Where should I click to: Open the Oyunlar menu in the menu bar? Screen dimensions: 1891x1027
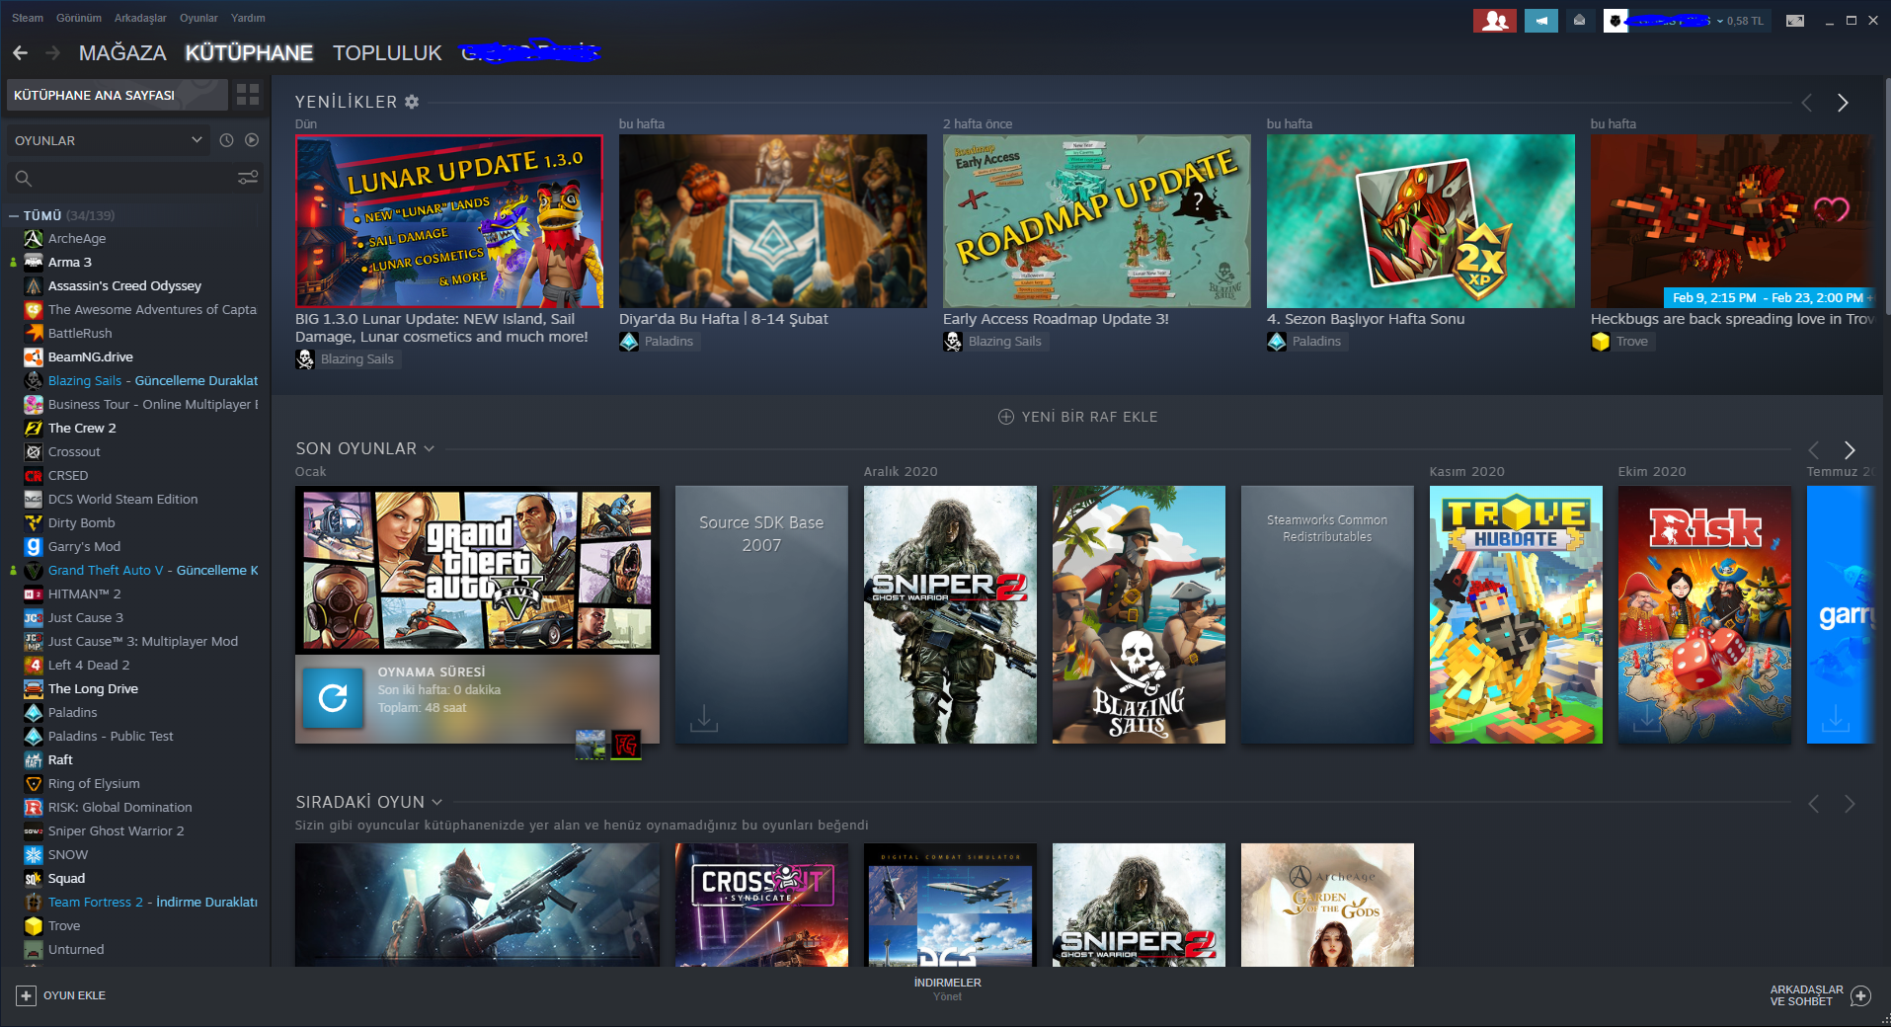(198, 18)
